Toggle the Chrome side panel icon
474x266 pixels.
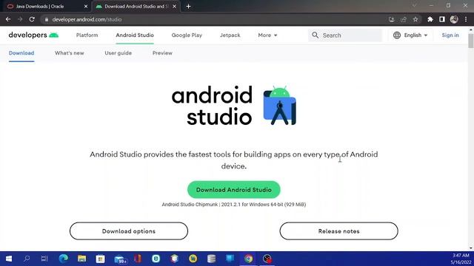point(442,19)
